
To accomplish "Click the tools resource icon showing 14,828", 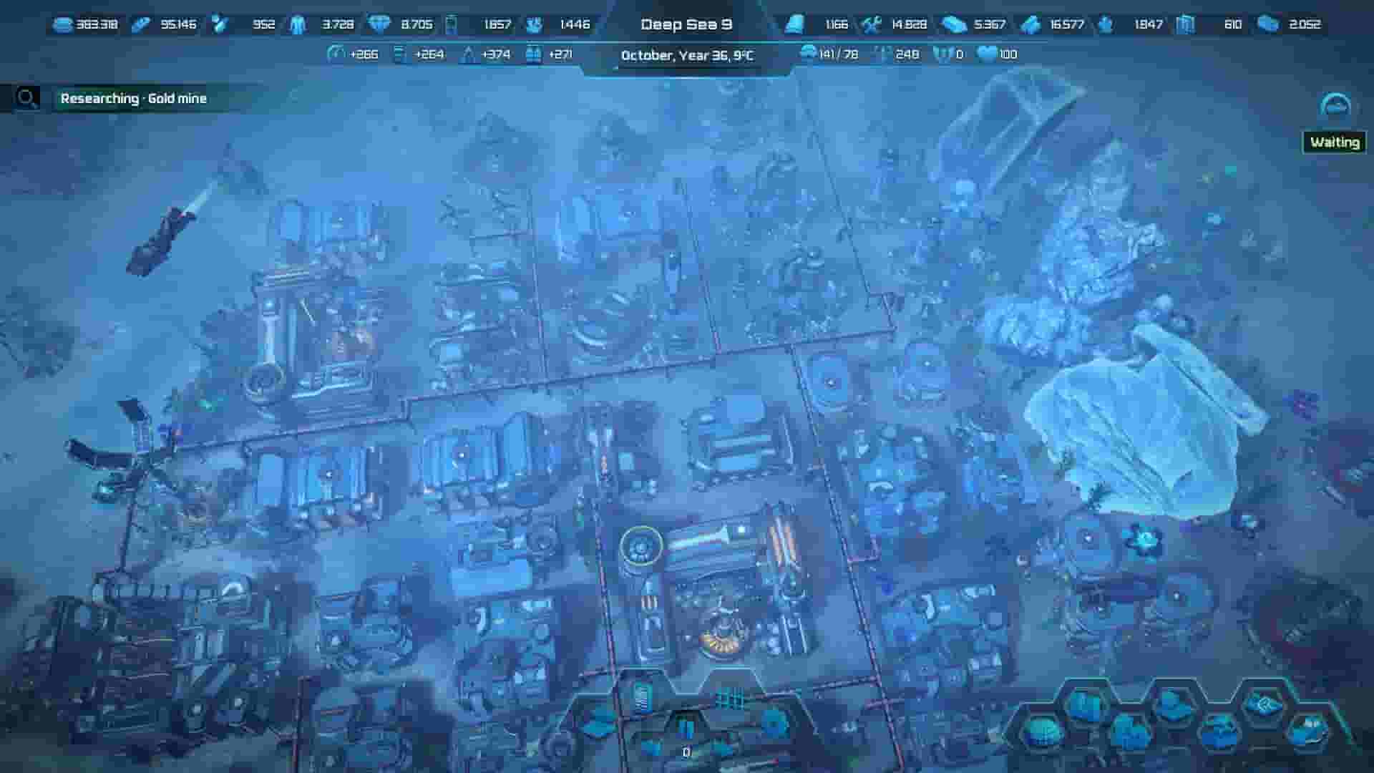I will pyautogui.click(x=870, y=24).
